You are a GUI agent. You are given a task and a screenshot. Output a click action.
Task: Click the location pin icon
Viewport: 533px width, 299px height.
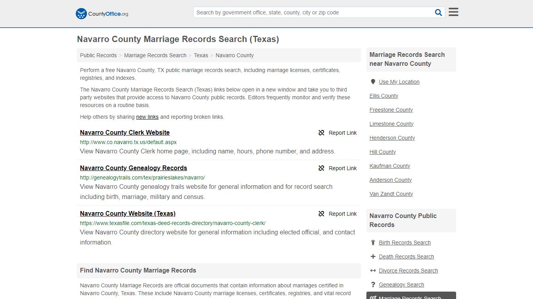[373, 82]
